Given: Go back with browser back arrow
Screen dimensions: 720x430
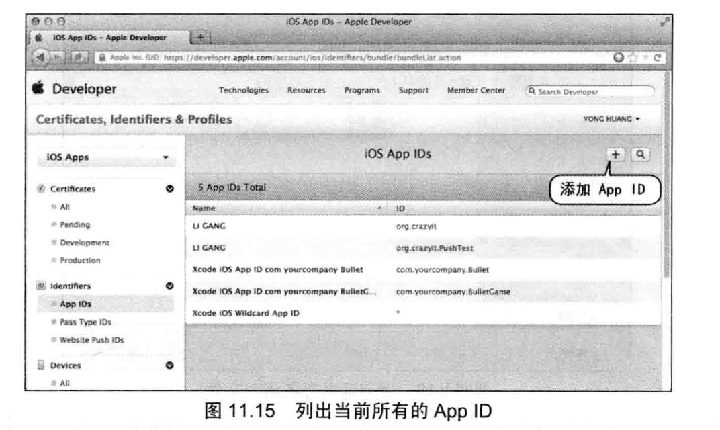Looking at the screenshot, I should pyautogui.click(x=40, y=57).
